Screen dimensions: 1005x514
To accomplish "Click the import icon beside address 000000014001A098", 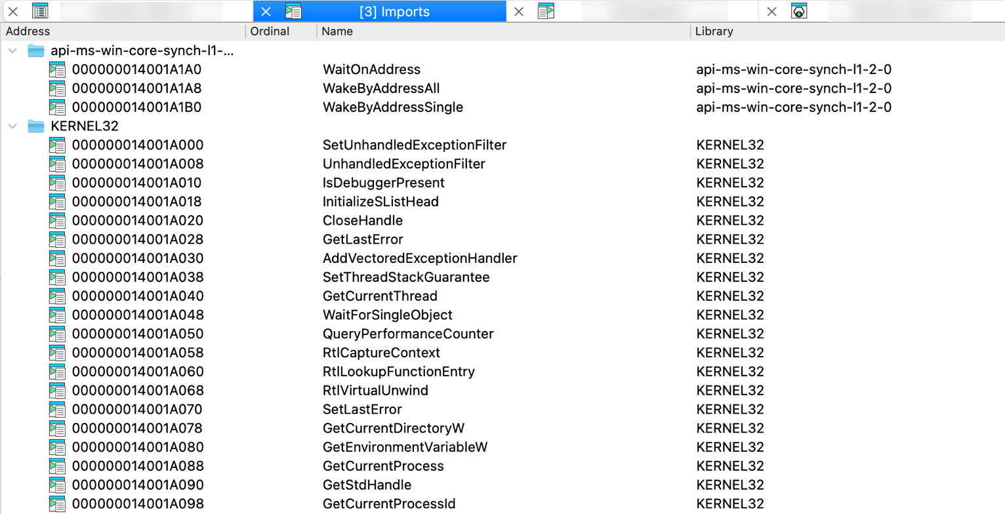I will pyautogui.click(x=58, y=504).
